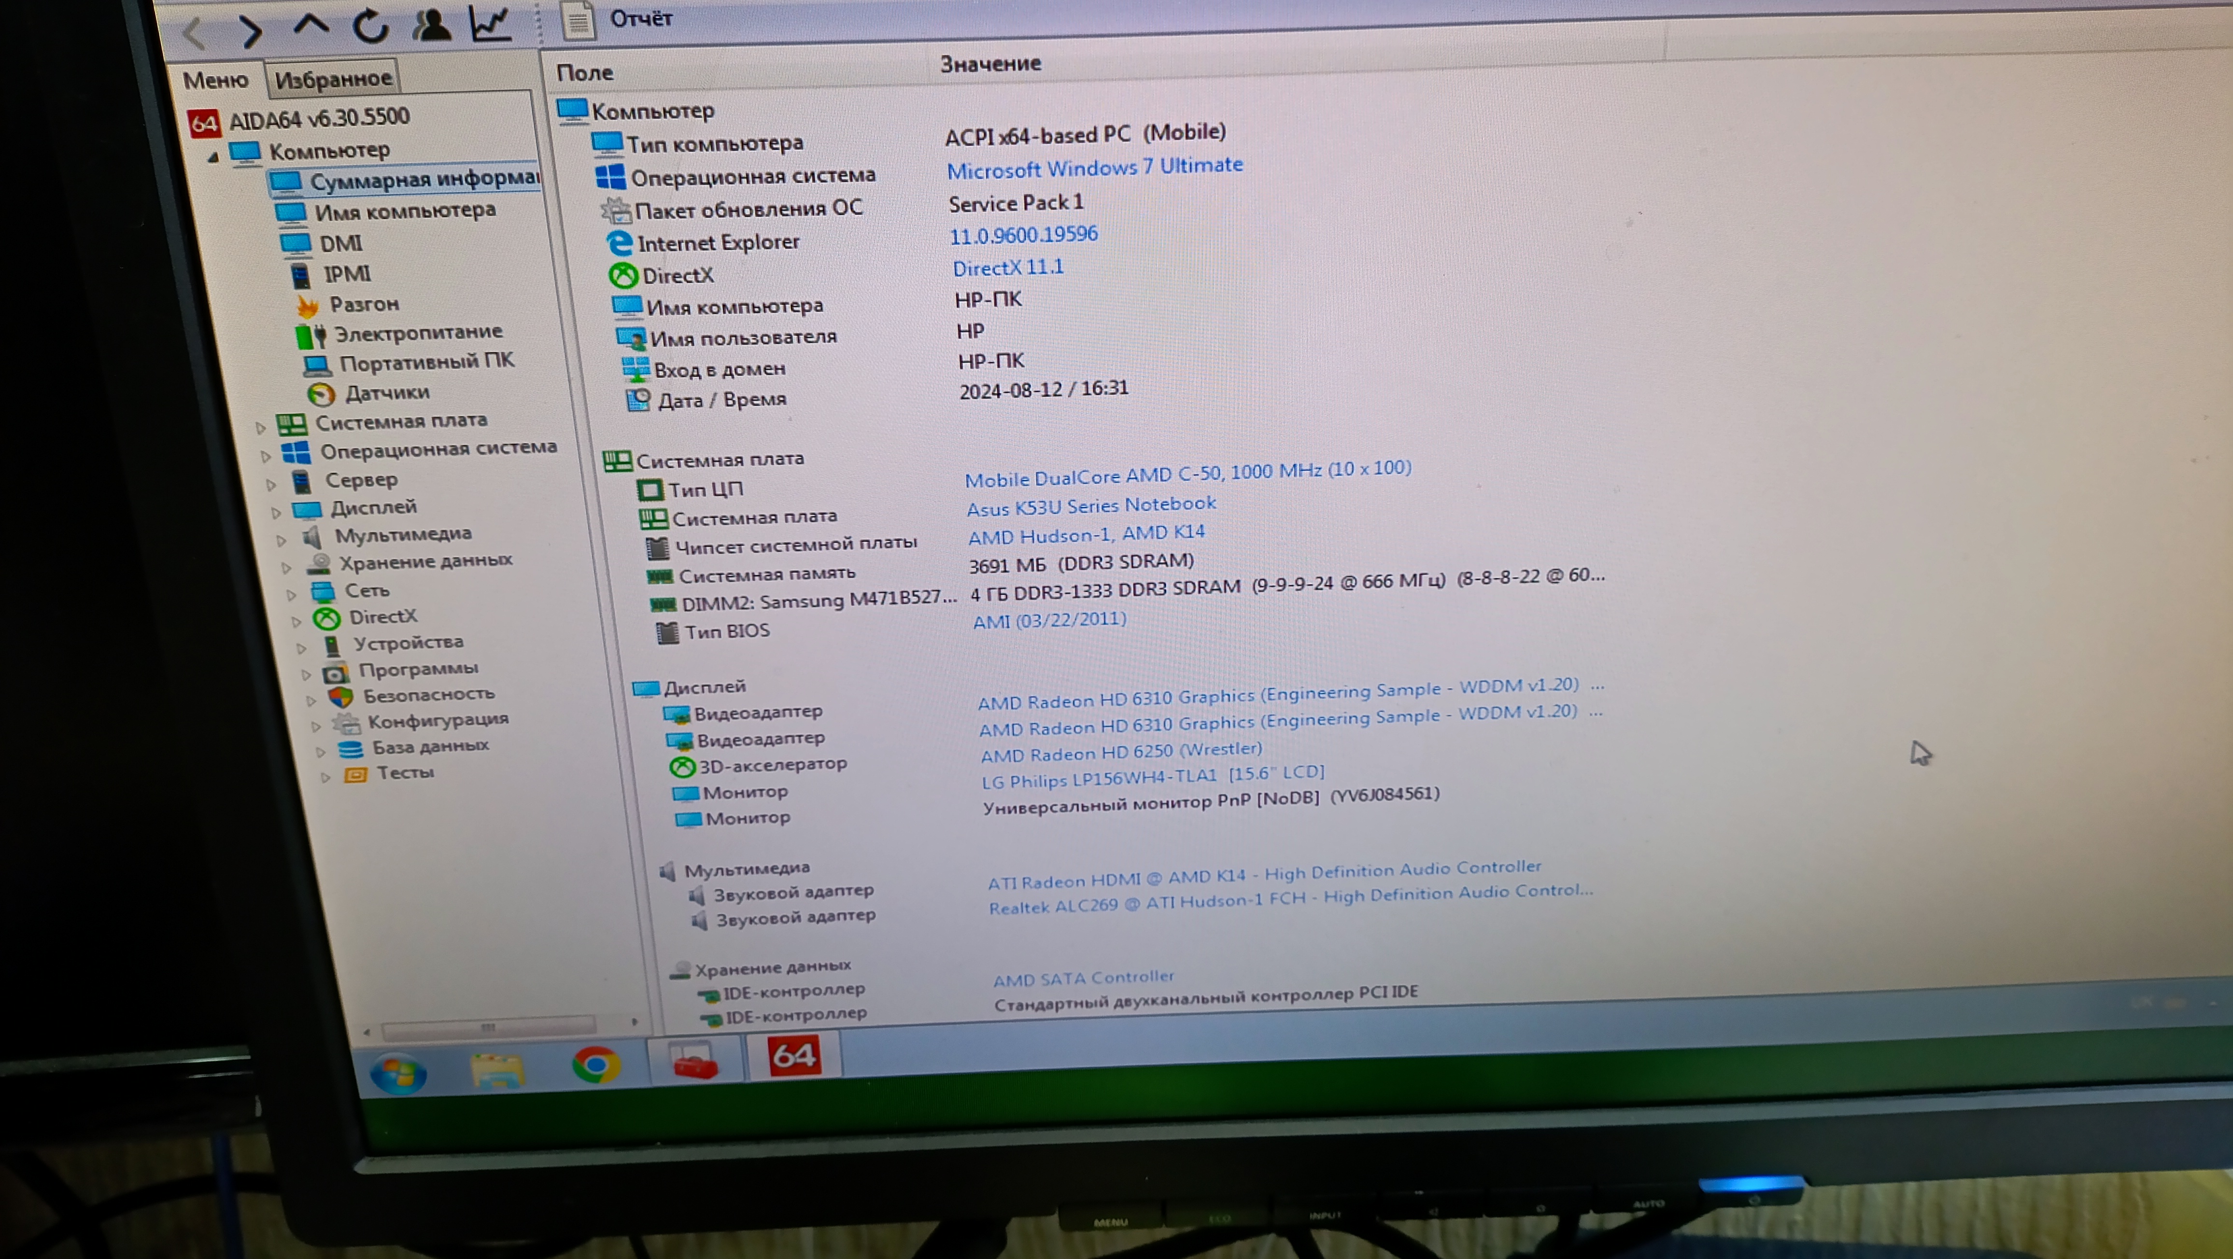The width and height of the screenshot is (2233, 1259).
Task: Collapse the Компьютер tree node
Action: point(212,157)
